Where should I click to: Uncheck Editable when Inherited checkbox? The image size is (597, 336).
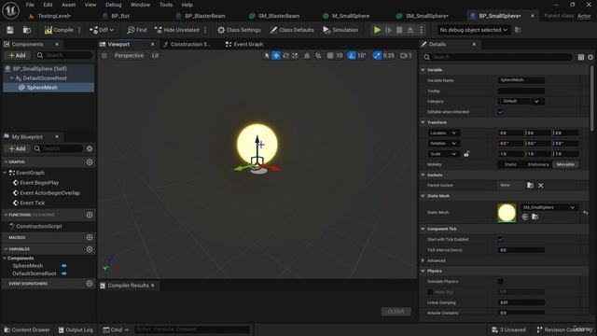(x=501, y=112)
